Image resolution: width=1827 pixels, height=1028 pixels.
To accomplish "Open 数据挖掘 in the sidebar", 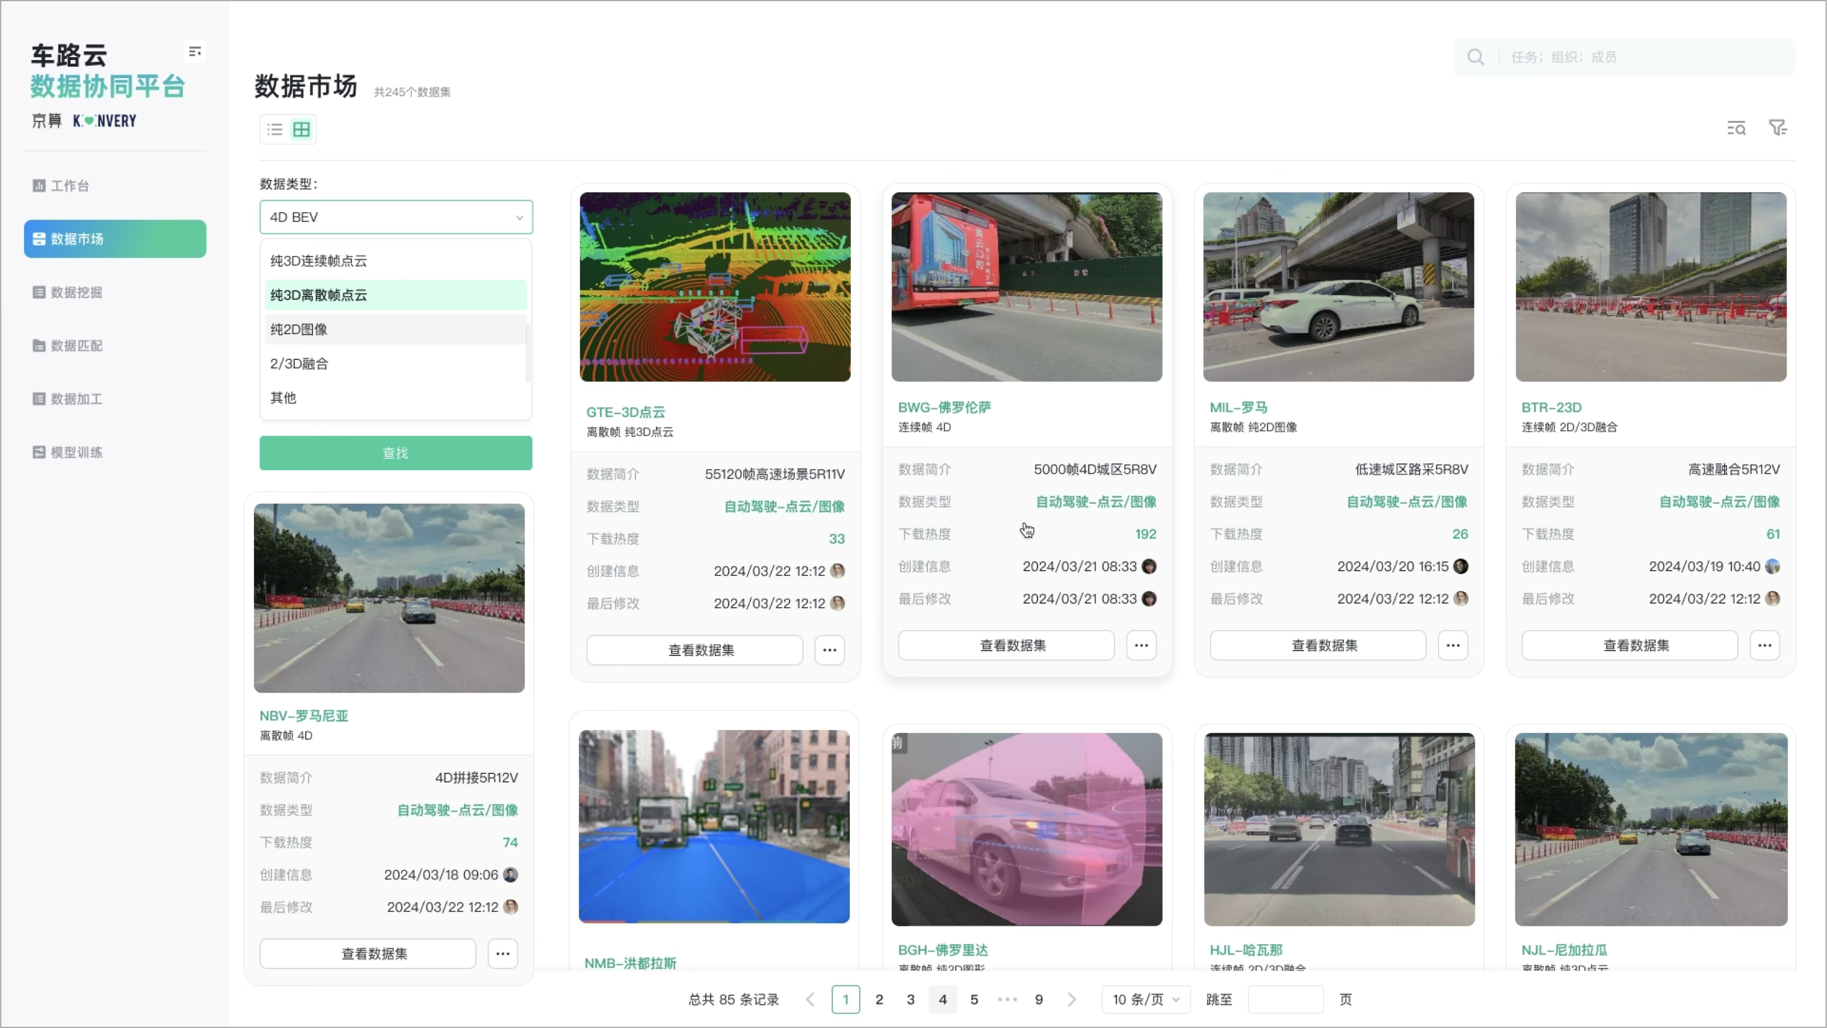I will pyautogui.click(x=76, y=293).
